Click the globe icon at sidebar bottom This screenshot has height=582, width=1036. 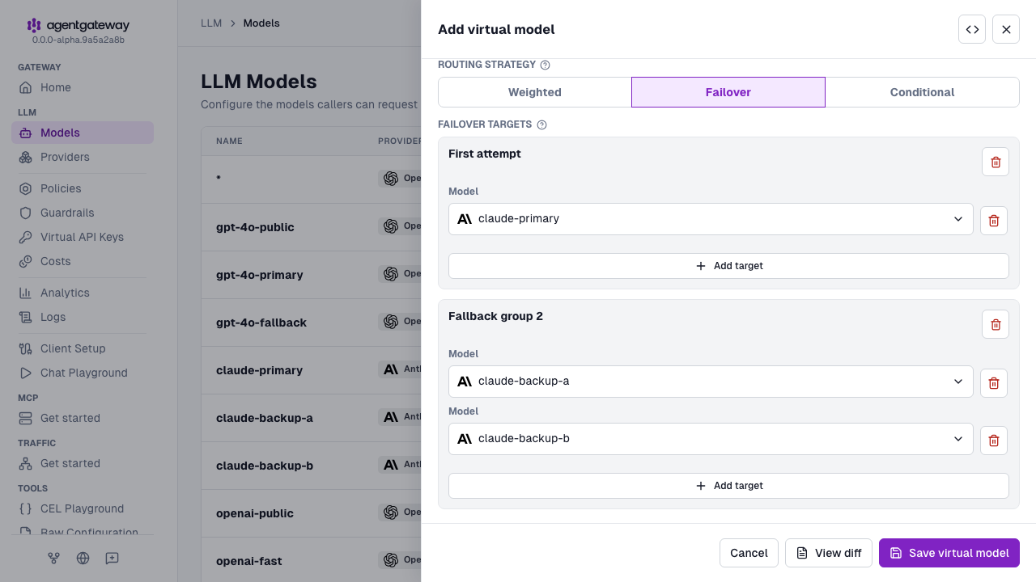click(83, 558)
